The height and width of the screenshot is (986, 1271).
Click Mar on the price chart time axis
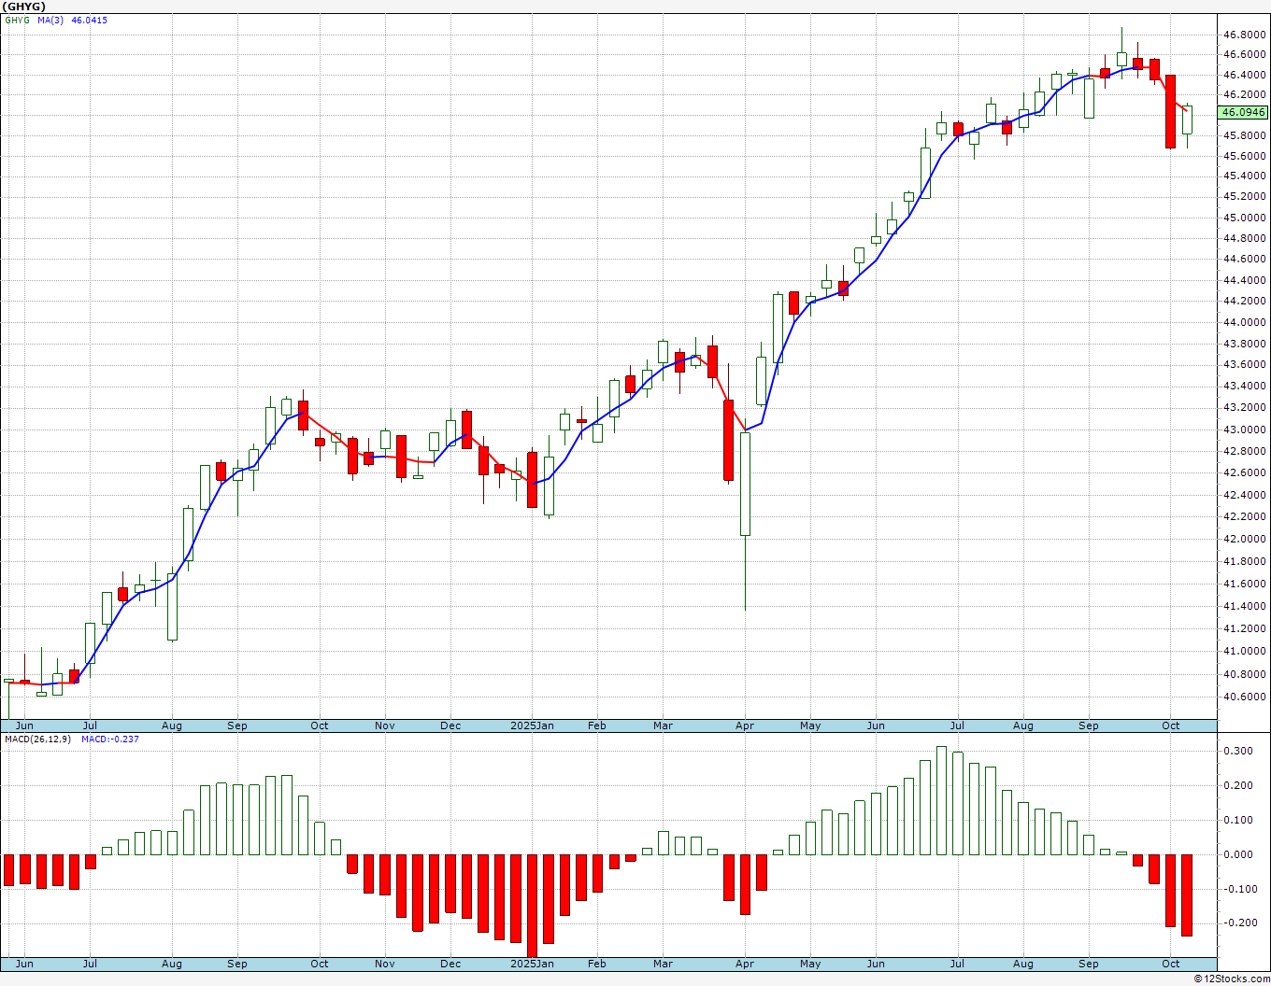pyautogui.click(x=663, y=725)
